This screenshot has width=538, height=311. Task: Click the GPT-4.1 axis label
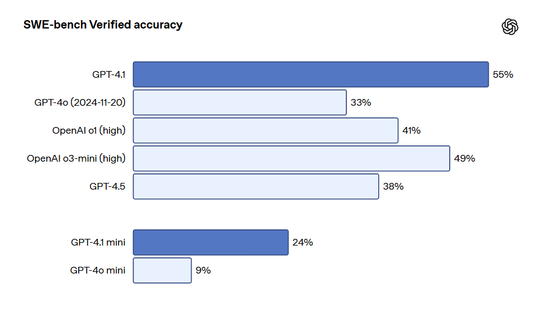click(109, 74)
